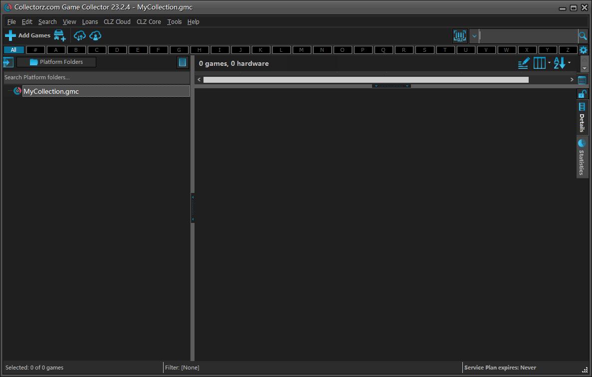Open alphabet bar settings gear
Screen dimensions: 592x377
pos(584,50)
